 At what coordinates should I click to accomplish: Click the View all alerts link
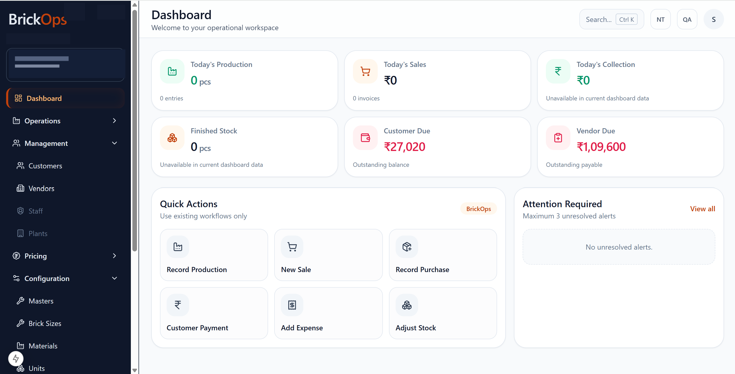pos(703,209)
